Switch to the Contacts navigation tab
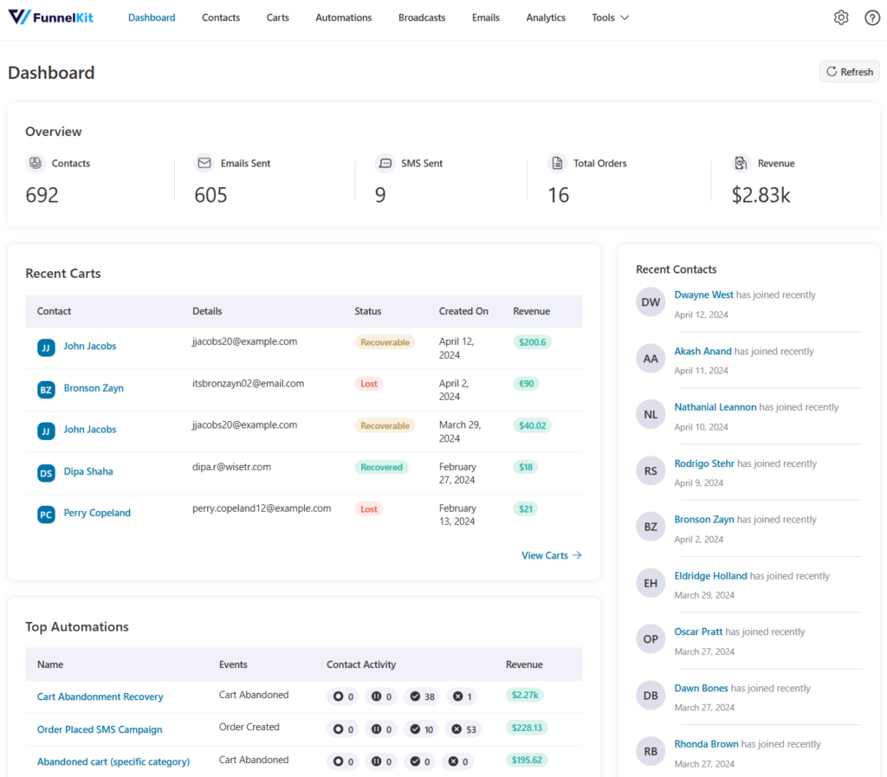This screenshot has height=777, width=887. click(220, 17)
